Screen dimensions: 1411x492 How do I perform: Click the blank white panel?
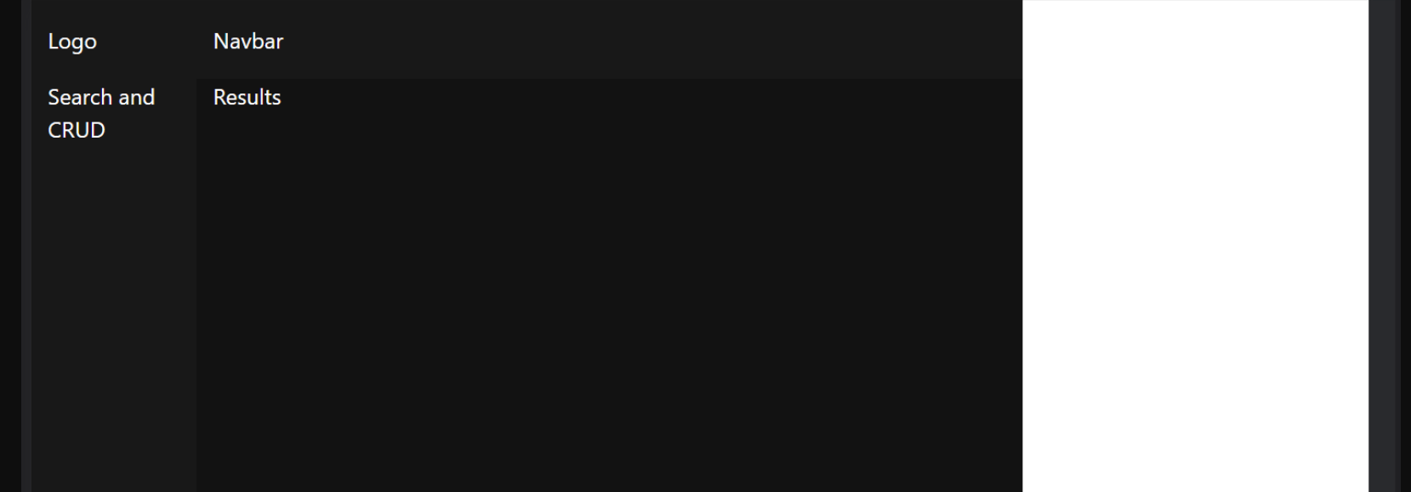[x=1195, y=246]
